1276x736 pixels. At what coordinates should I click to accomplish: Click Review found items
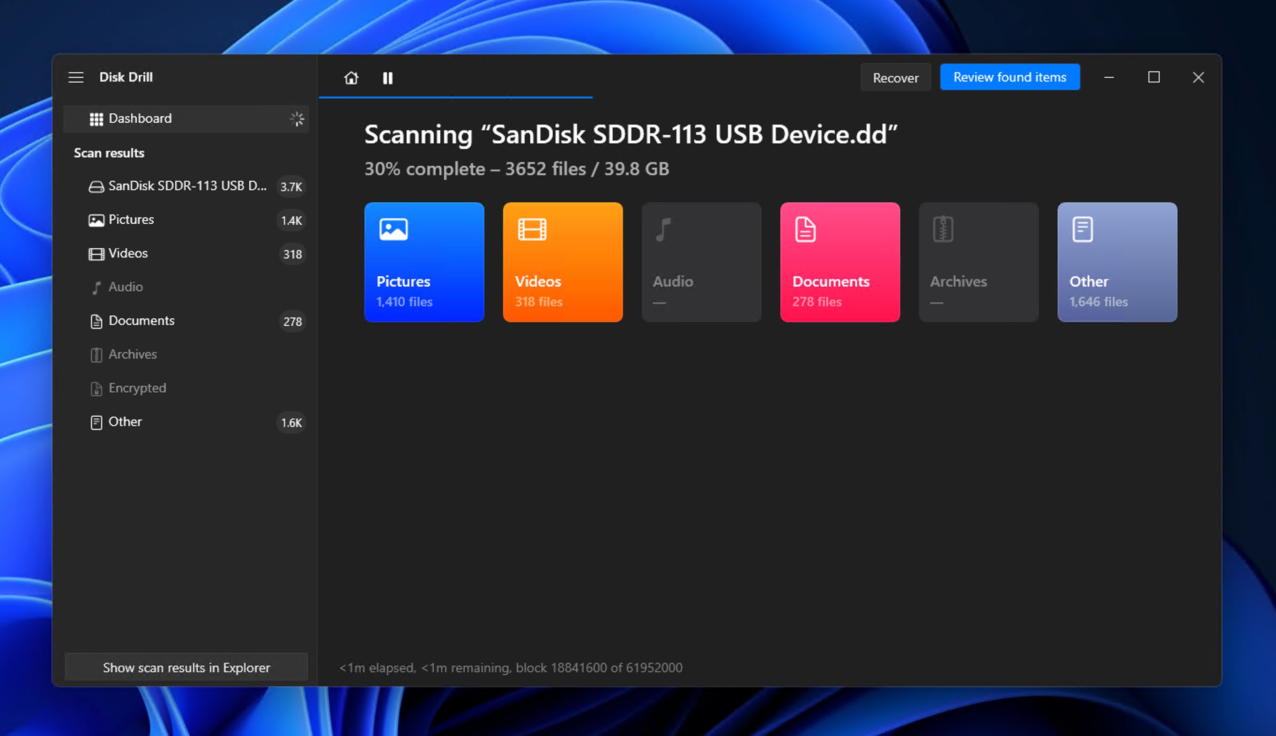pos(1009,77)
